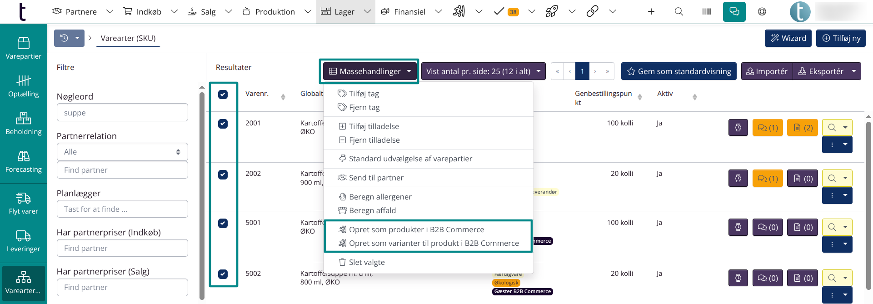Expand the Massehandlinger dropdown
873x304 pixels.
click(369, 71)
